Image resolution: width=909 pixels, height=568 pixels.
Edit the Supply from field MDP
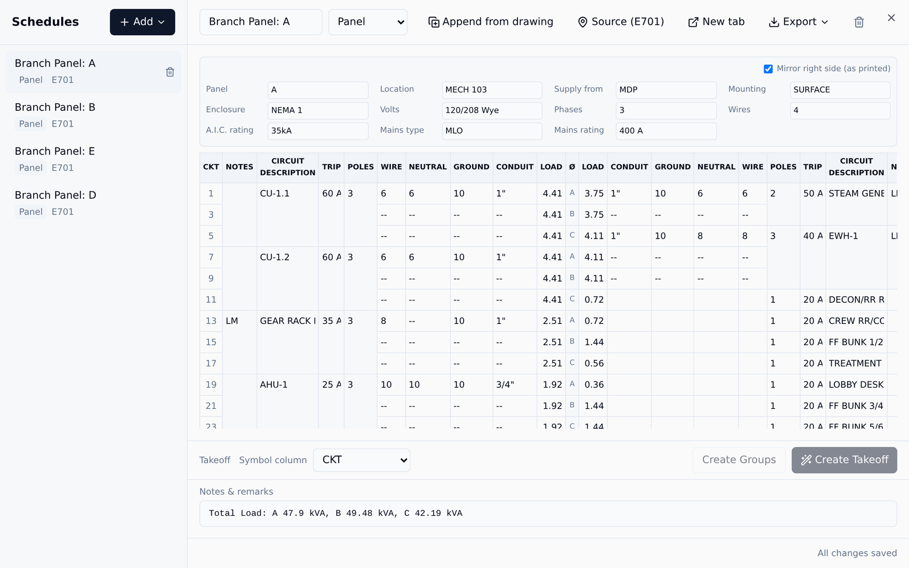click(666, 90)
